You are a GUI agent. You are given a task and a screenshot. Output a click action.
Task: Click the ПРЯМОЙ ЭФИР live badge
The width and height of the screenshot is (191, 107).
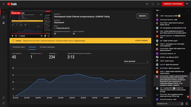(x=16, y=13)
